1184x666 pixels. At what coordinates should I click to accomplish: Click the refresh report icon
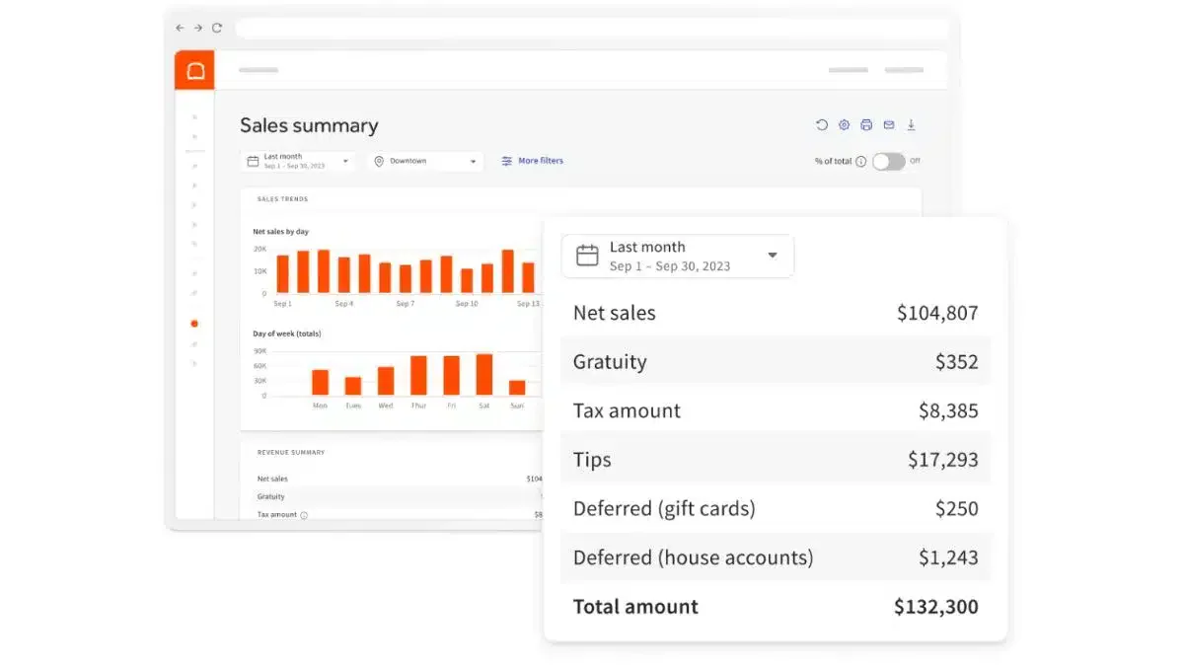(822, 125)
